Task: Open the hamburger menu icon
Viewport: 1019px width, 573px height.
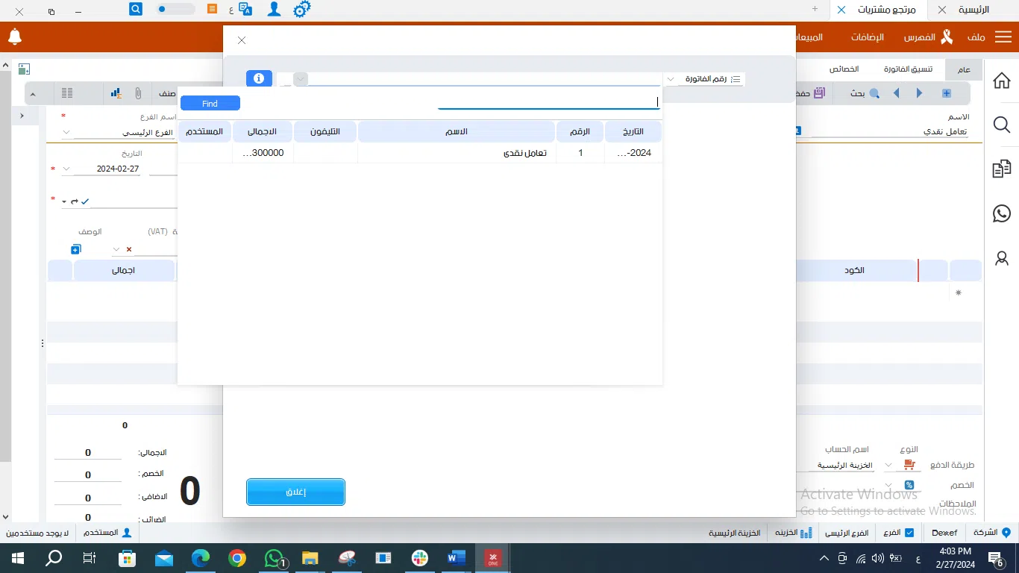Action: 1003,37
